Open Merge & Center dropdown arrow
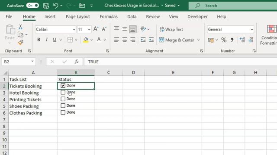The image size is (277, 155). click(x=198, y=40)
